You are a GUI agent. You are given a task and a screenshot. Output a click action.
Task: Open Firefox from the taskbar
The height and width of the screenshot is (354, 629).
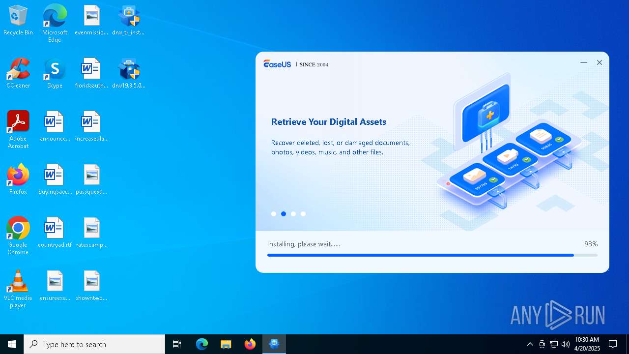click(x=250, y=344)
